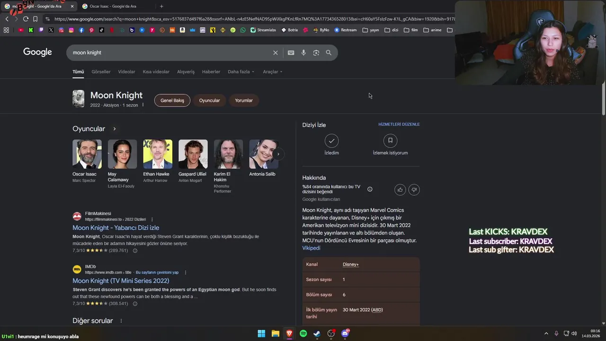Open the Windows Start button
Image resolution: width=606 pixels, height=341 pixels.
click(261, 333)
